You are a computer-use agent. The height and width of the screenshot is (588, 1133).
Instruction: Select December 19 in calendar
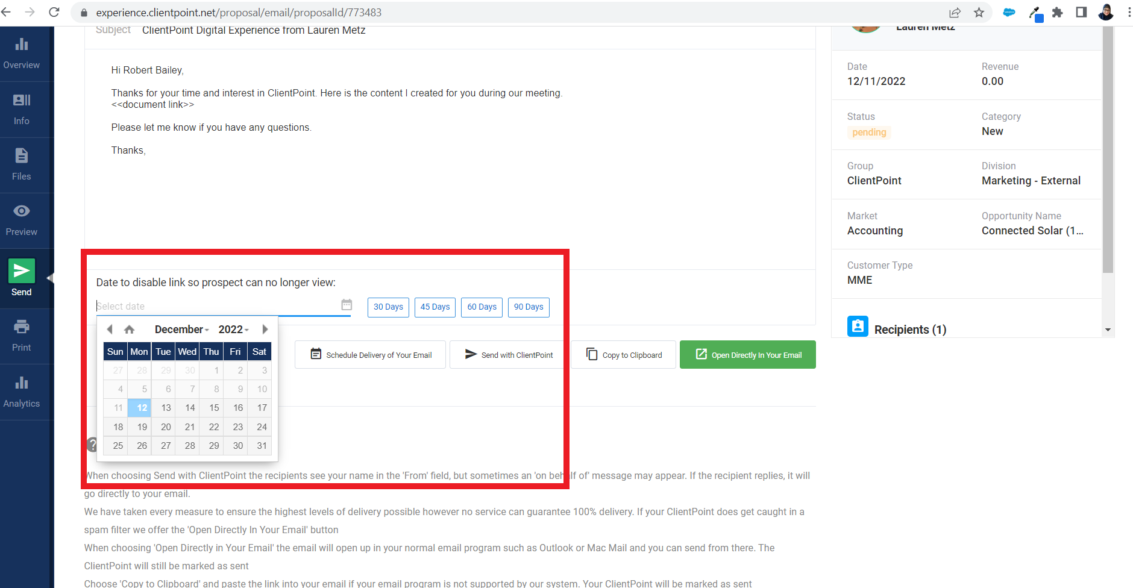(x=139, y=427)
